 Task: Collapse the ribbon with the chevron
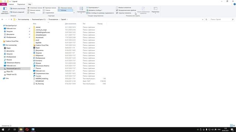pos(232,4)
